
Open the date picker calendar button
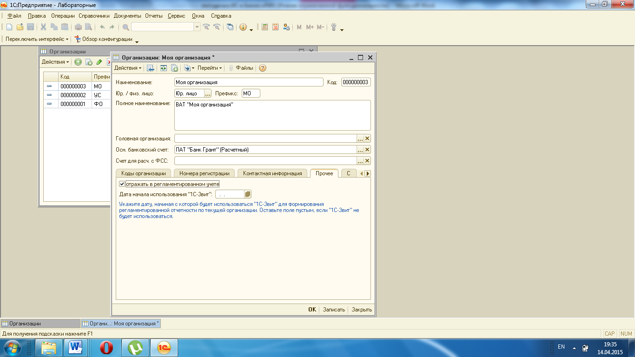click(248, 194)
